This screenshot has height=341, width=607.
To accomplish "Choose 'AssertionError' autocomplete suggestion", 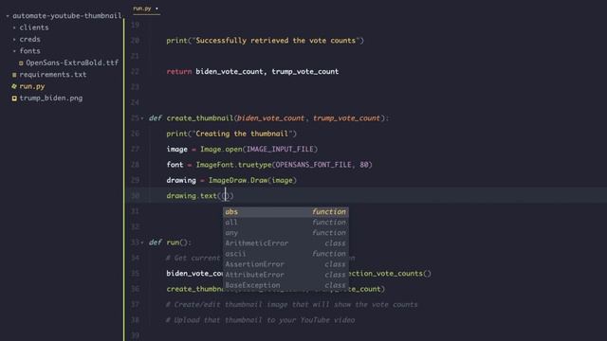I will coord(285,264).
